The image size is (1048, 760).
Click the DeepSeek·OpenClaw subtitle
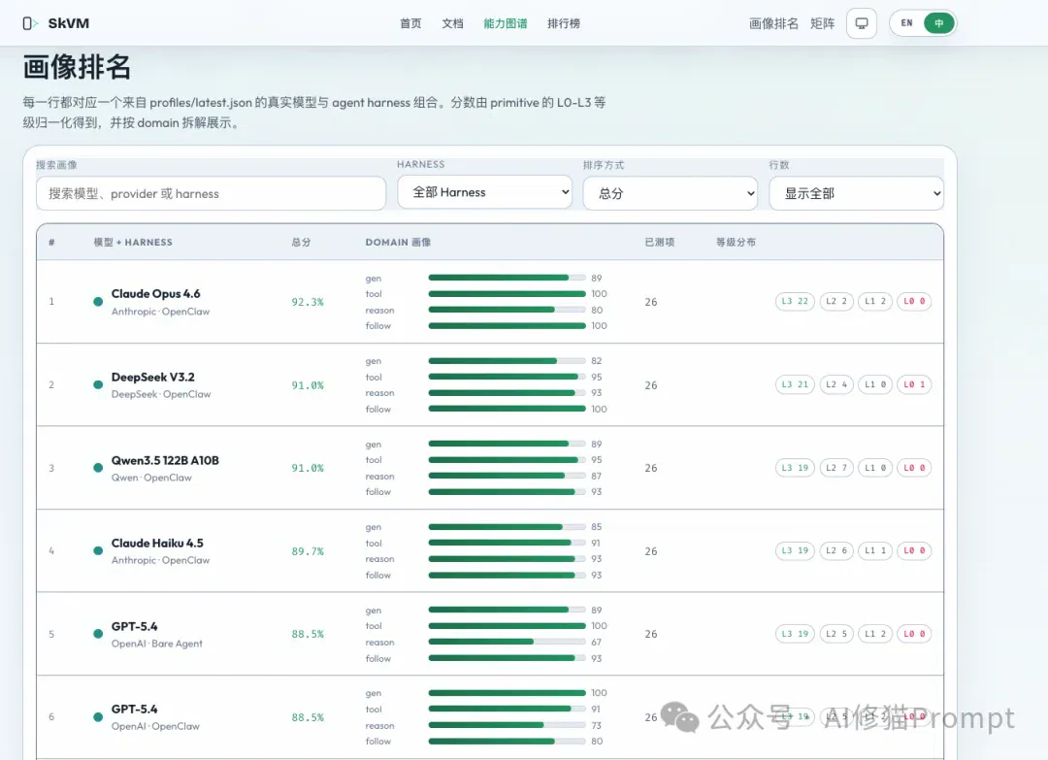coord(161,394)
